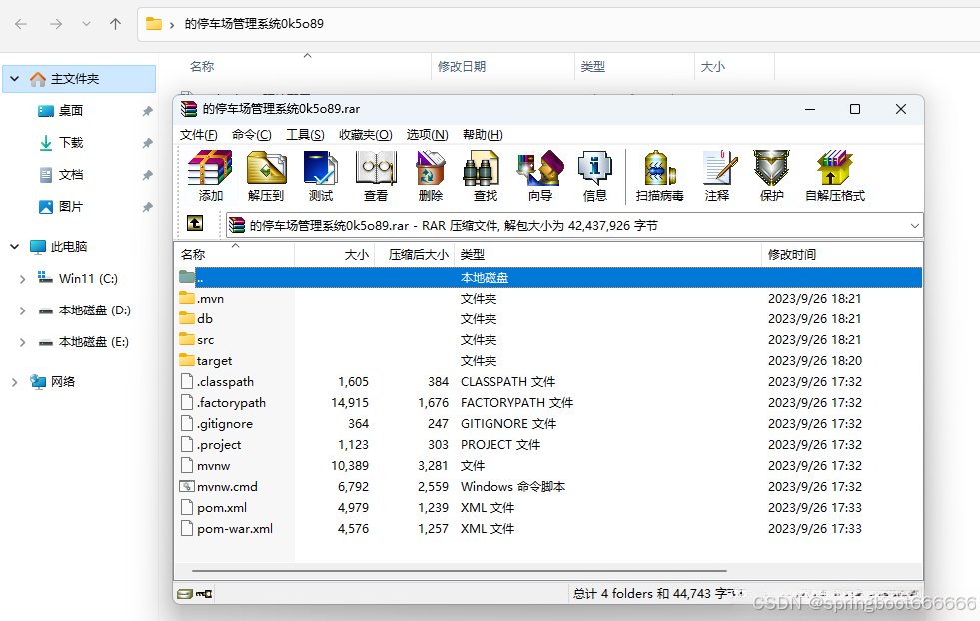Open the 向导 (Wizard) toolbar icon
980x621 pixels.
pyautogui.click(x=540, y=168)
